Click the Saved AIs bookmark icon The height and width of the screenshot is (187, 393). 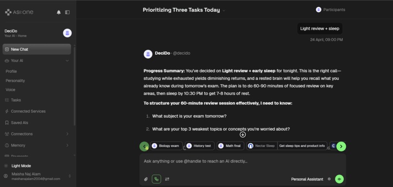click(x=7, y=123)
